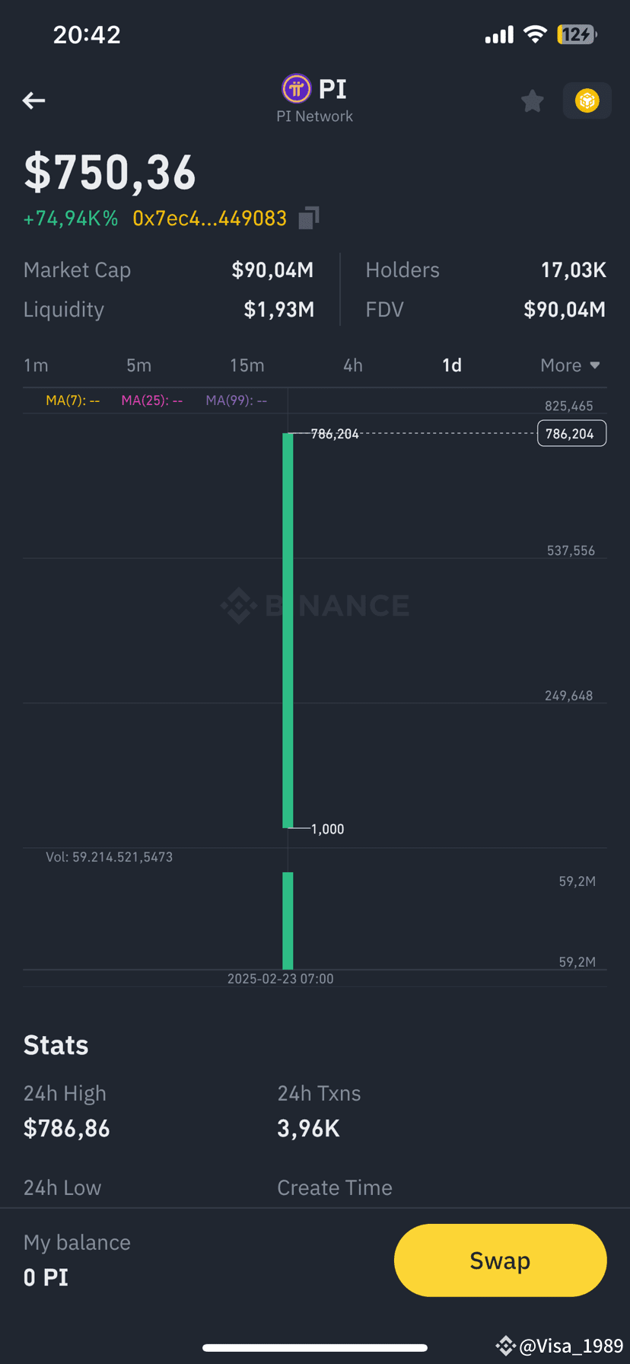Click the 786,204 price marker label
The width and height of the screenshot is (630, 1364).
[x=571, y=434]
